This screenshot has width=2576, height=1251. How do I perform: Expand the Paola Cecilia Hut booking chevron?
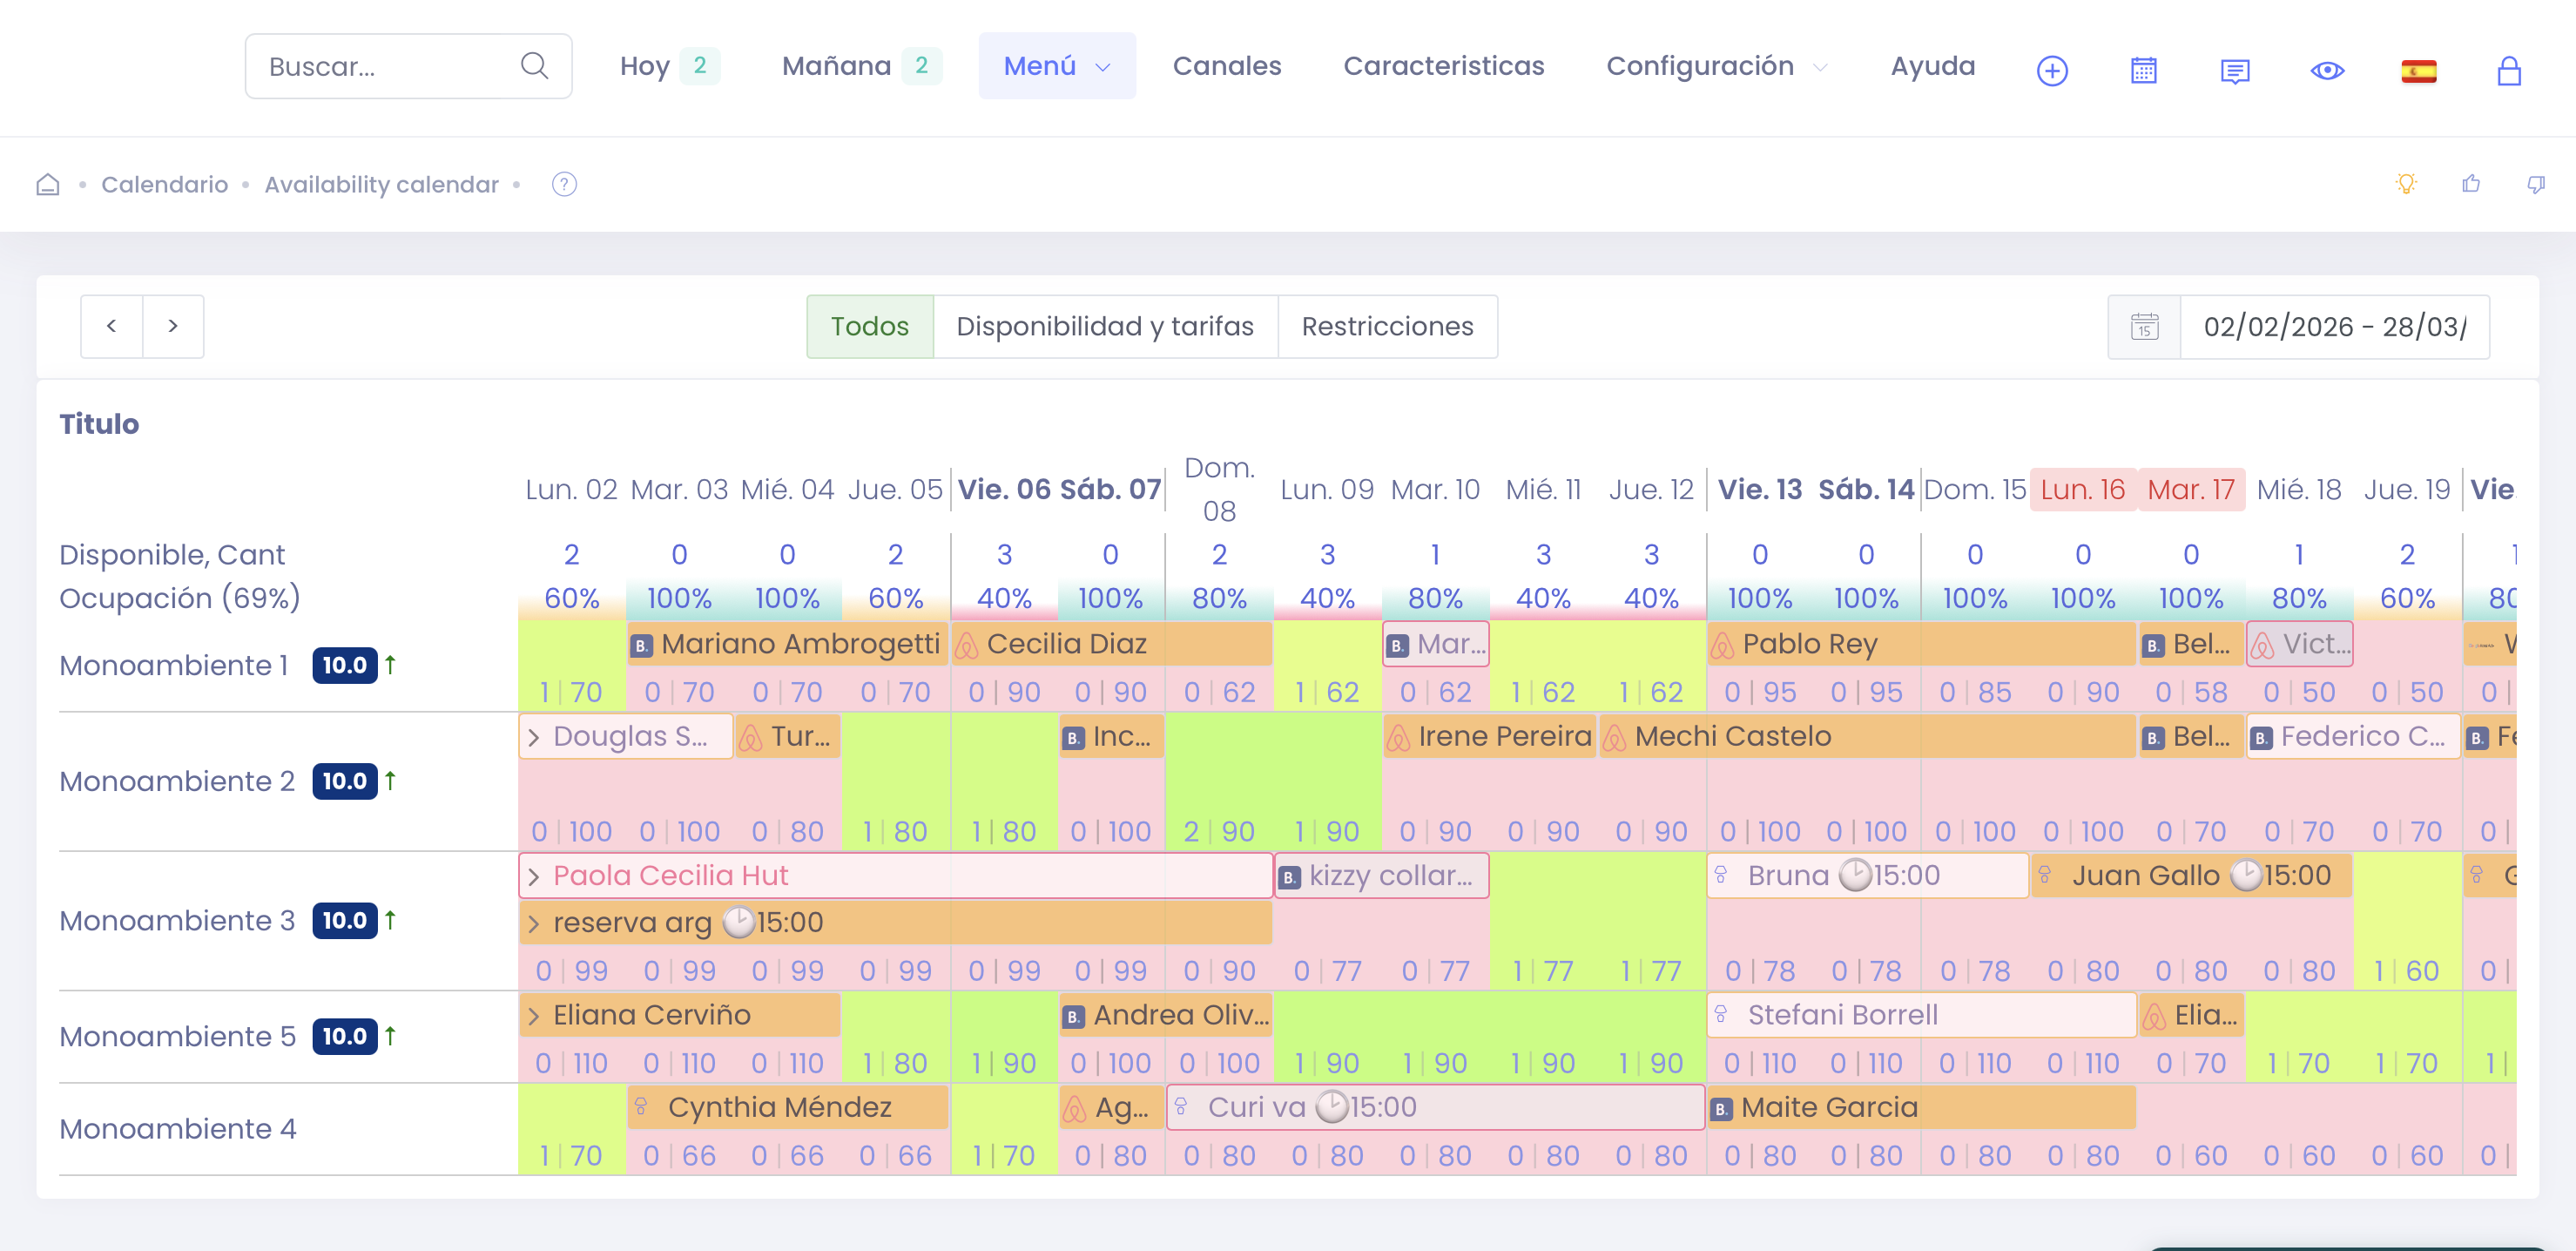pyautogui.click(x=534, y=877)
